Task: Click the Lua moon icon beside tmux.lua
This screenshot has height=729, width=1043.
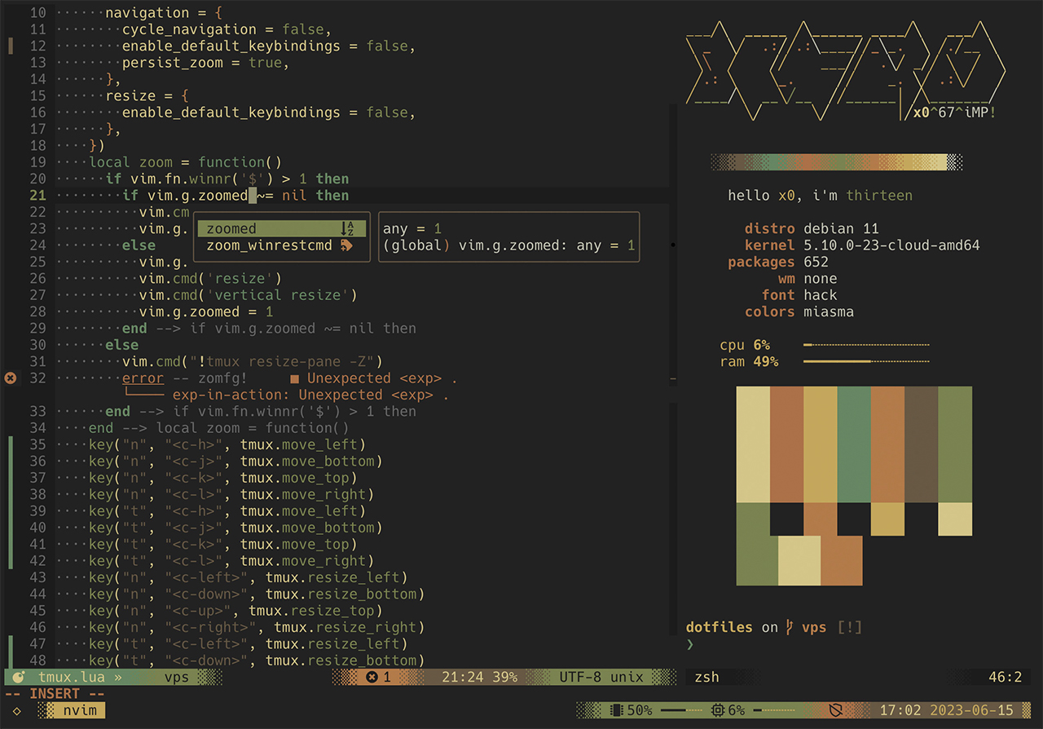Action: pos(19,677)
